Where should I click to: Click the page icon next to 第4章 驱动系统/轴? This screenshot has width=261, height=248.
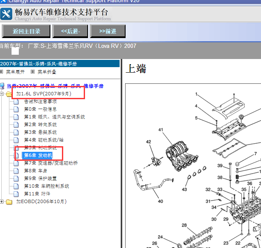tap(16, 140)
